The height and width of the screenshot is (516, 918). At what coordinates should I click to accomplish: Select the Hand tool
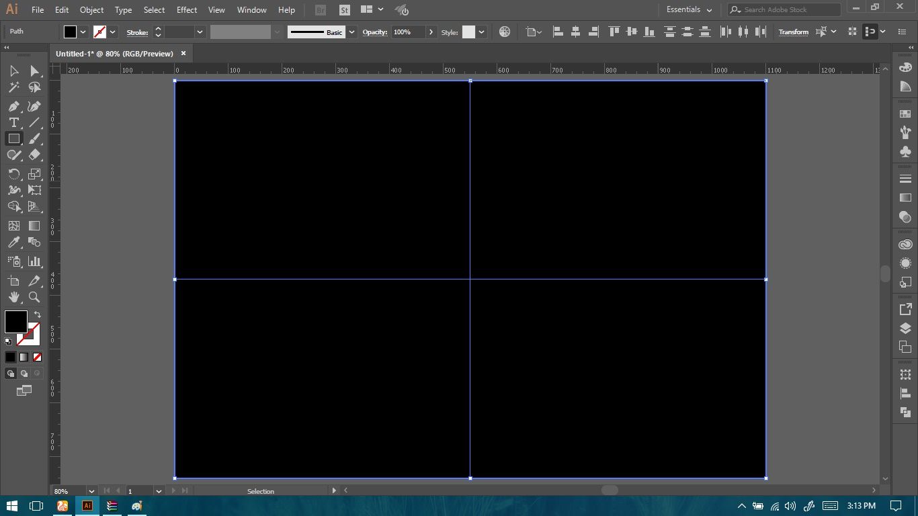pyautogui.click(x=13, y=297)
